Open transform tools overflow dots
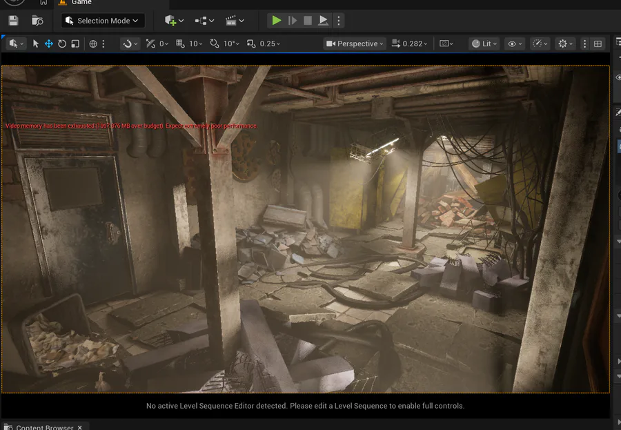This screenshot has height=430, width=621. click(x=103, y=43)
